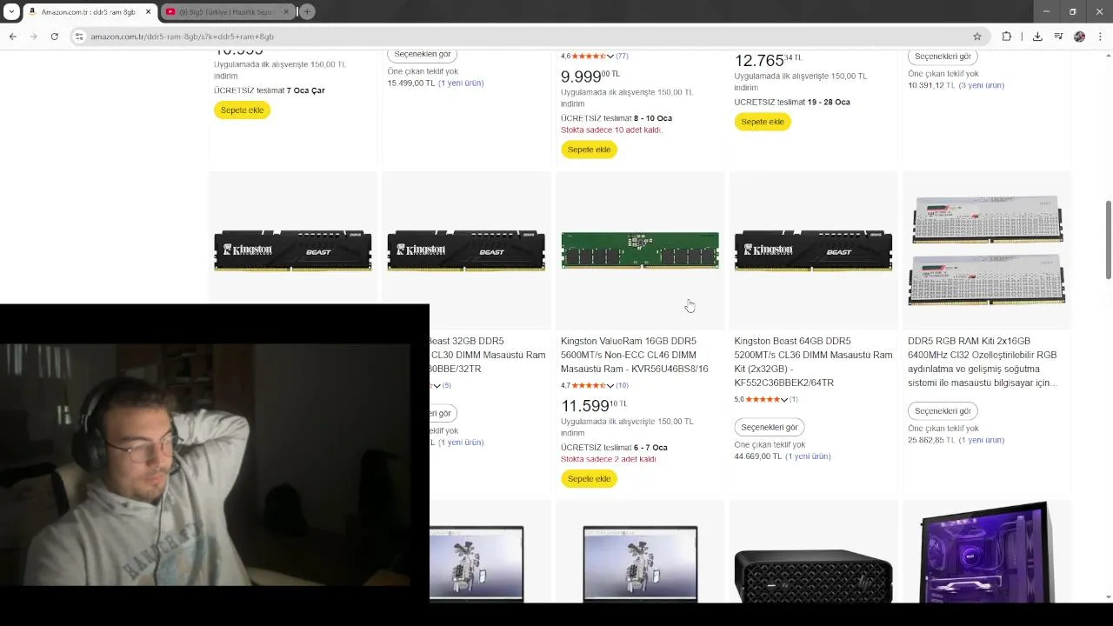Click Seçenekleri gör for Kingston Beast 64GB
Image resolution: width=1113 pixels, height=626 pixels.
(770, 427)
